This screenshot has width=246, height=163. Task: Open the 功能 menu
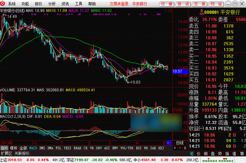[25, 4]
